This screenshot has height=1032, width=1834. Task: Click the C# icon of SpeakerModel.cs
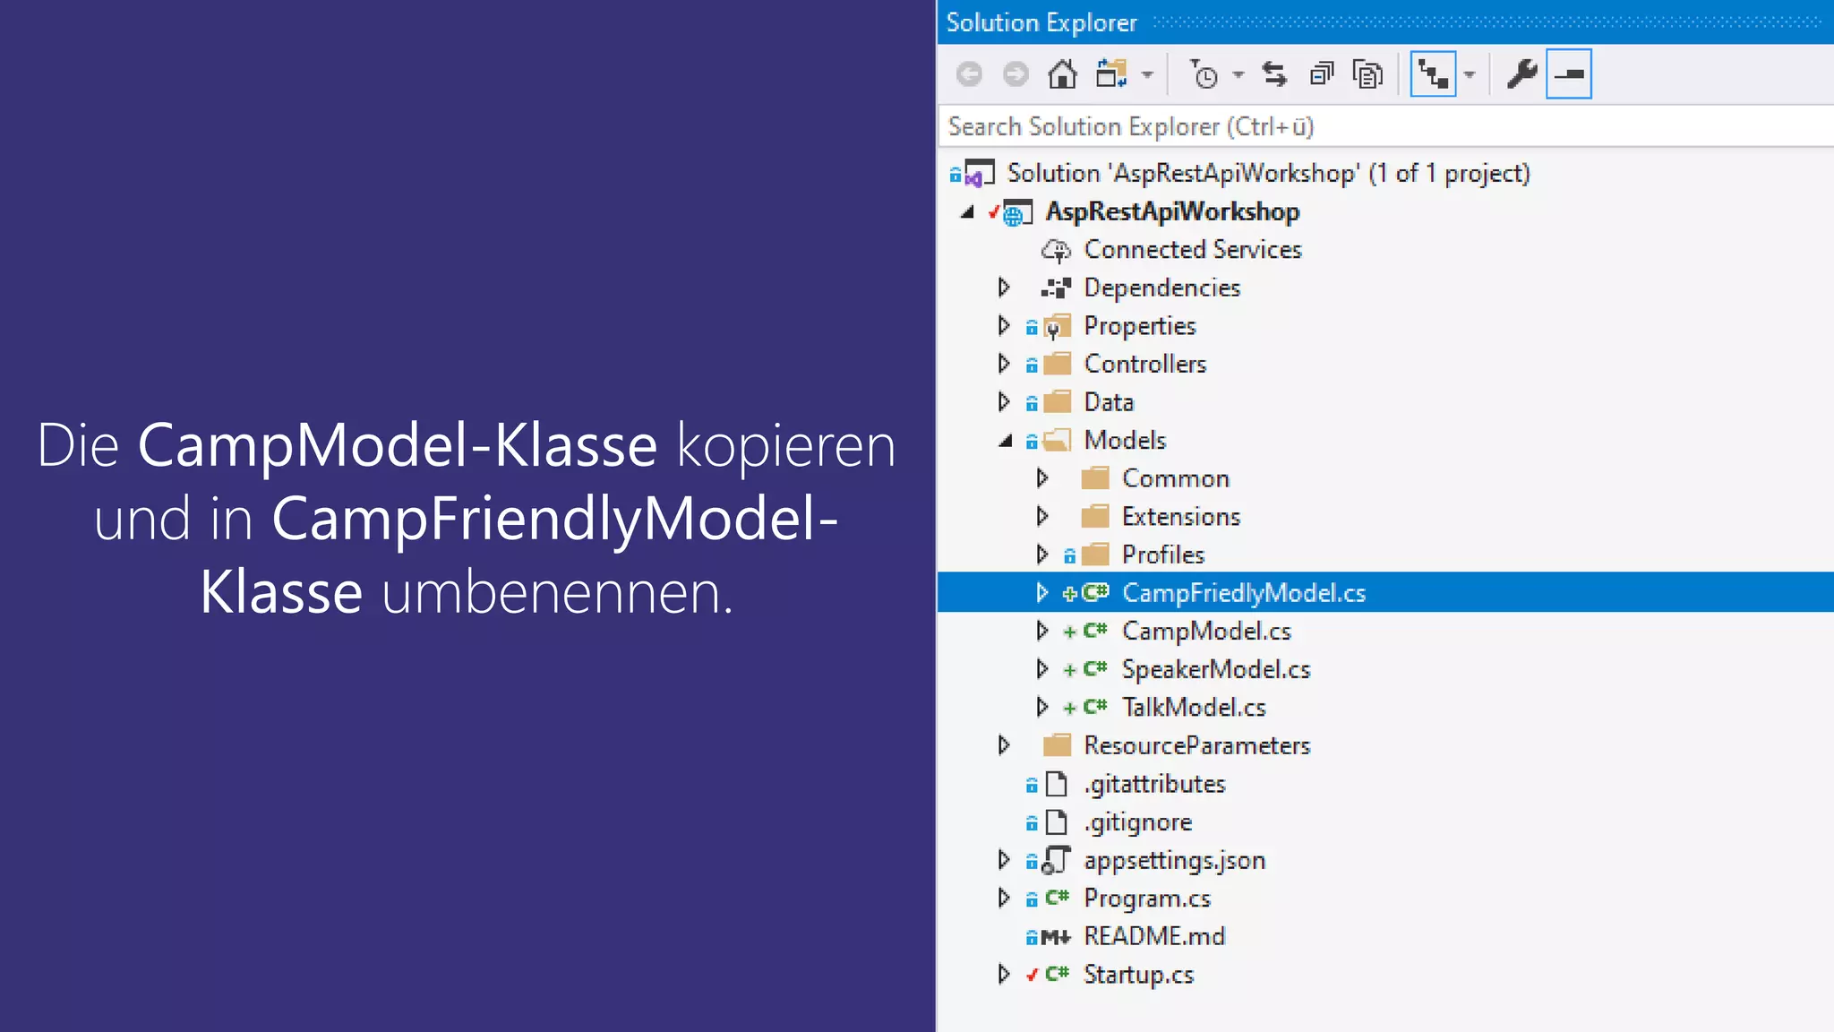(1095, 668)
